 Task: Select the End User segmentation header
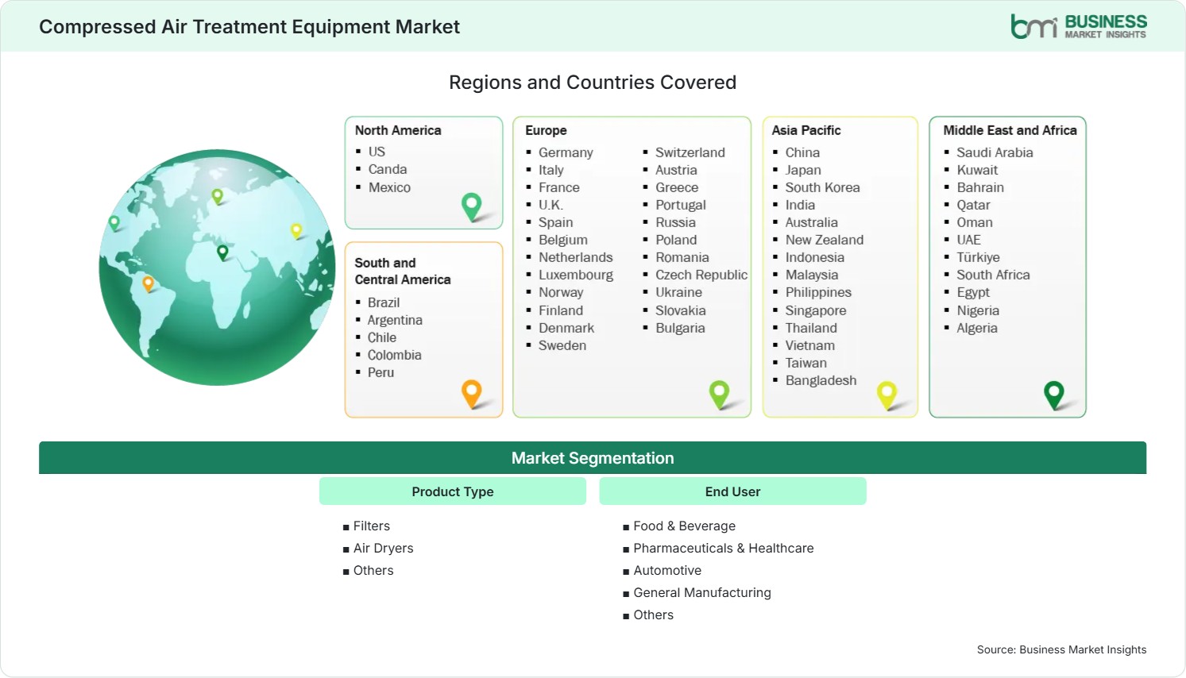point(732,491)
